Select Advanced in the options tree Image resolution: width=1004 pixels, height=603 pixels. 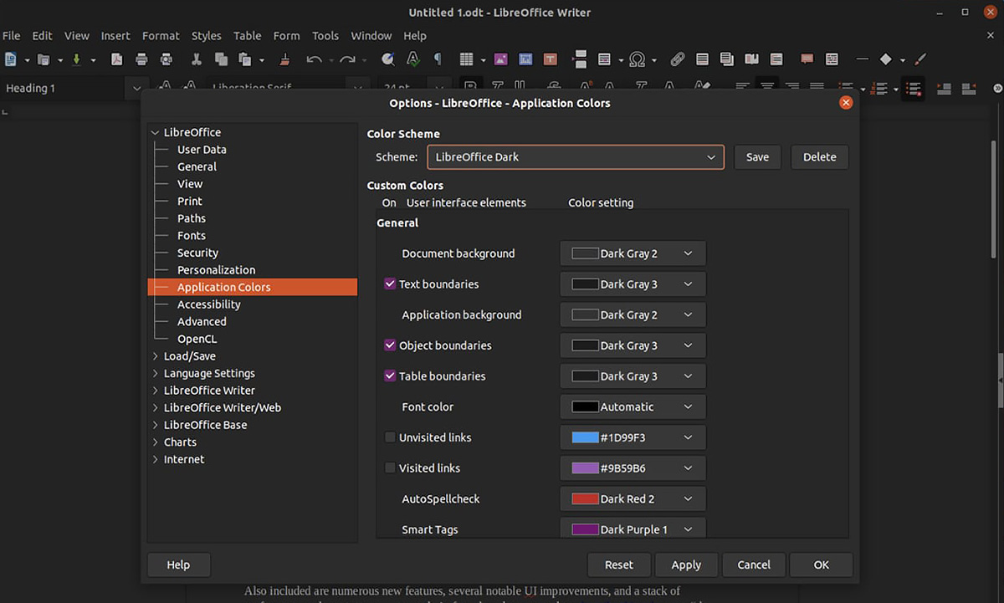click(x=202, y=321)
